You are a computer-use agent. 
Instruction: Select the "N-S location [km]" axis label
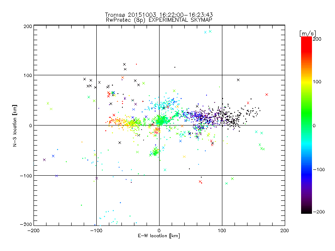coord(15,125)
